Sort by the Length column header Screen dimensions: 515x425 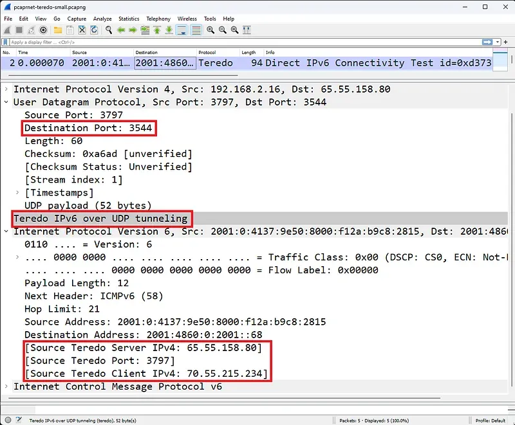point(252,53)
